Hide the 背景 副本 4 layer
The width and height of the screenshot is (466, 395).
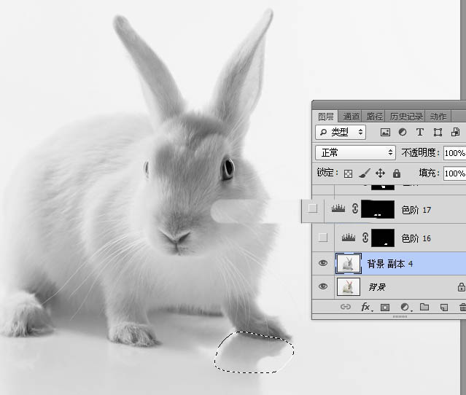323,263
